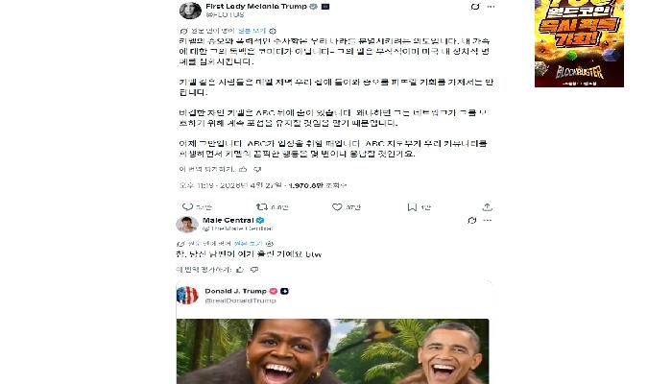Open the quoted post's jungle image

(332, 351)
